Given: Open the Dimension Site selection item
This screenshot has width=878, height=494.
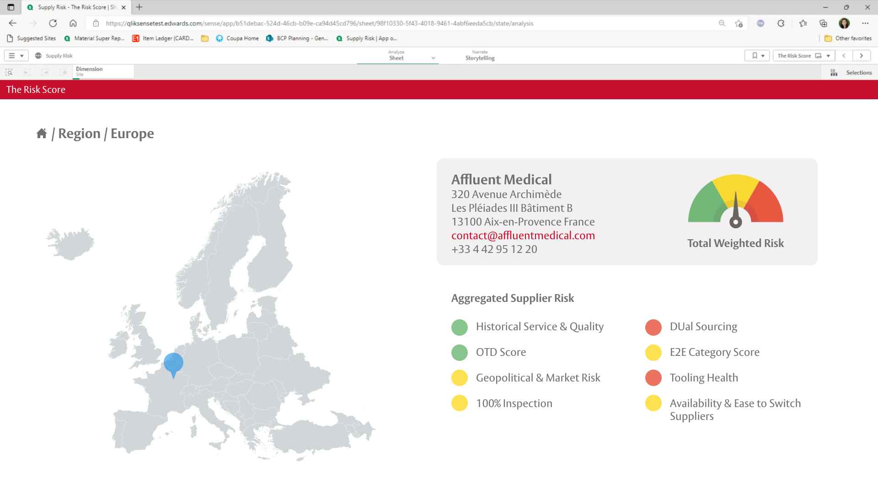Looking at the screenshot, I should click(103, 72).
